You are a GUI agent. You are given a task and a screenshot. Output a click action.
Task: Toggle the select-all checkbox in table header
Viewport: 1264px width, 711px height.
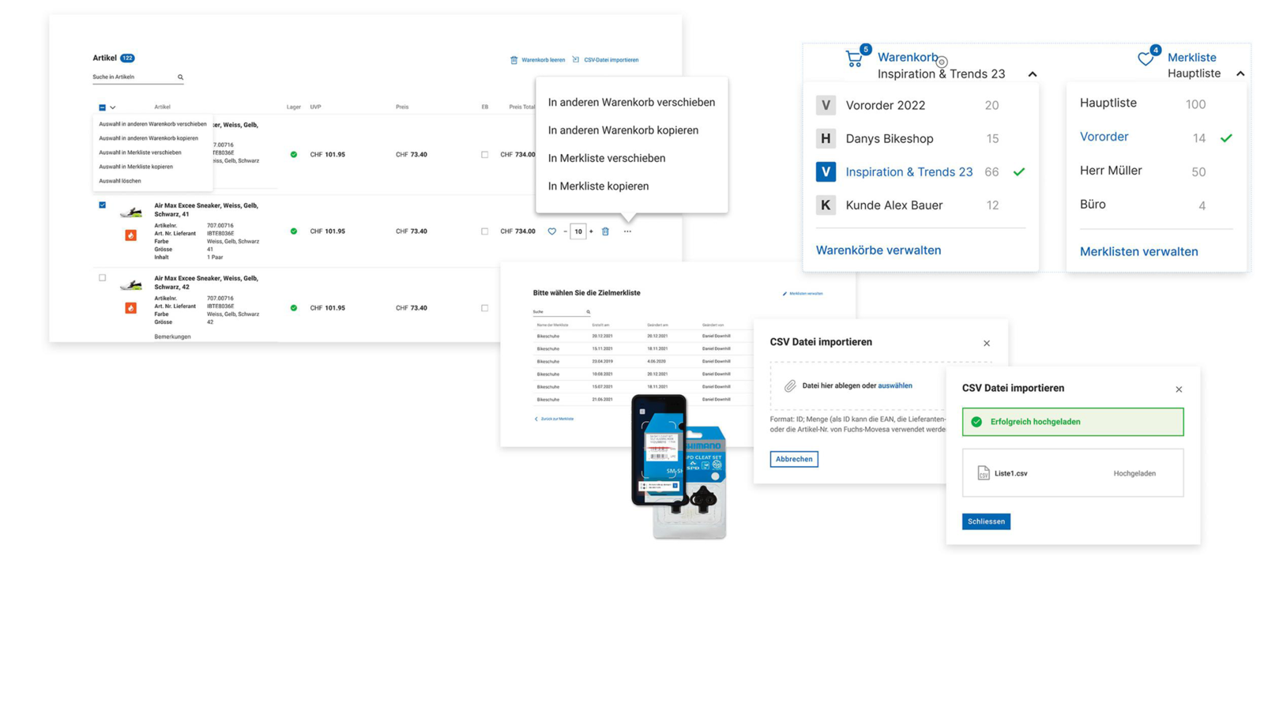[x=102, y=107]
